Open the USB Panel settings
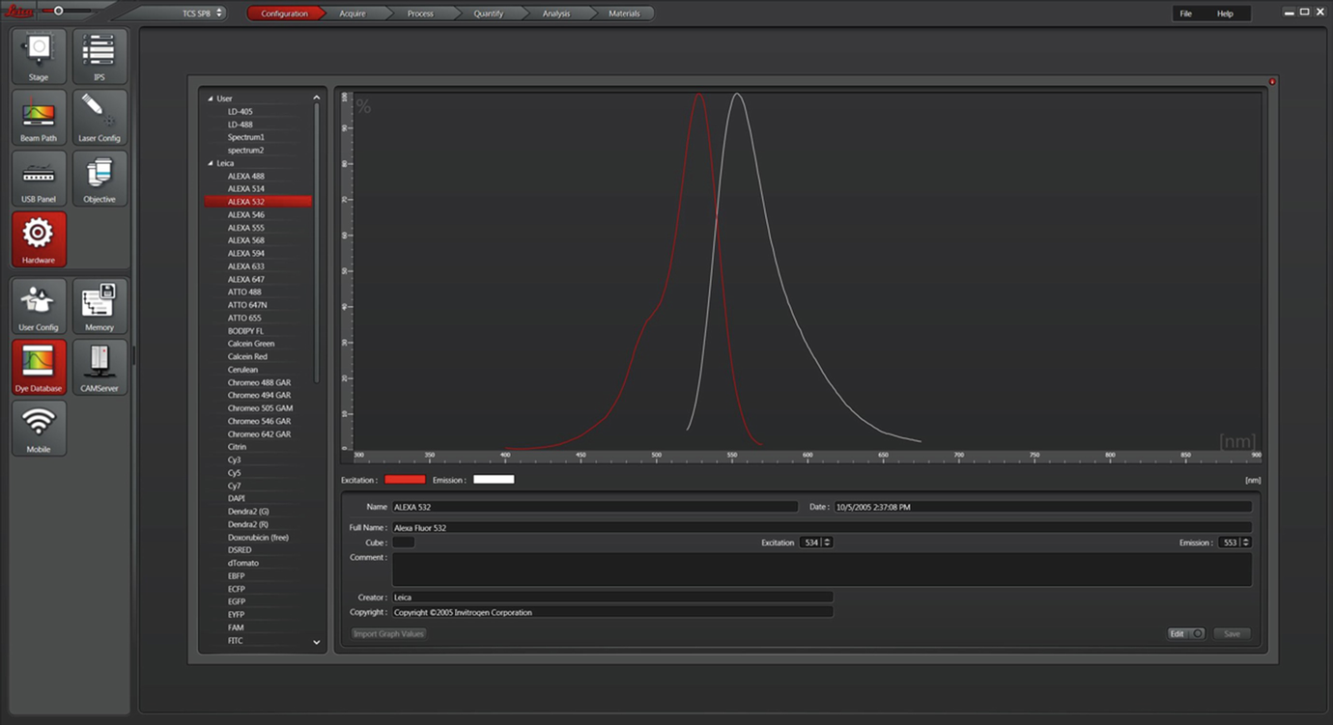This screenshot has width=1333, height=725. [39, 179]
